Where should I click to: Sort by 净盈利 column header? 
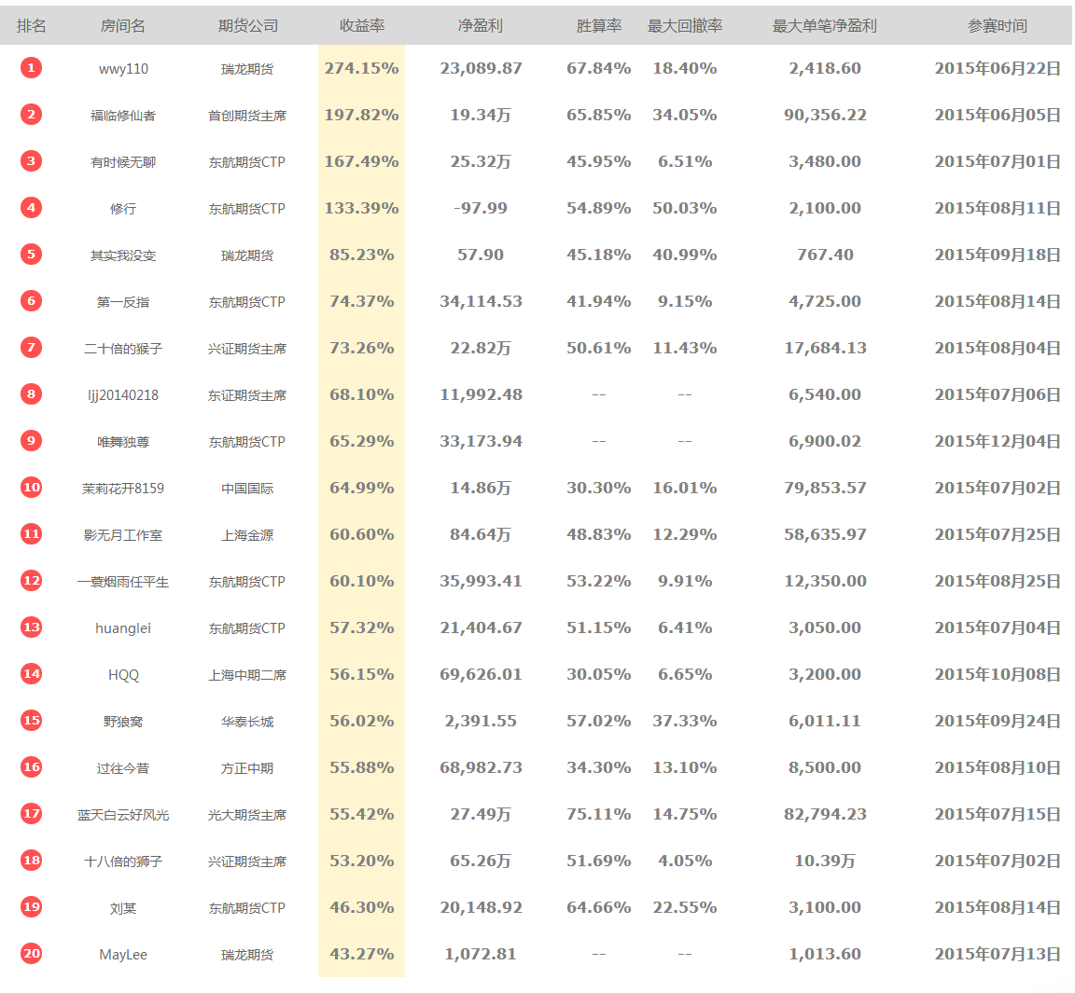[x=481, y=26]
